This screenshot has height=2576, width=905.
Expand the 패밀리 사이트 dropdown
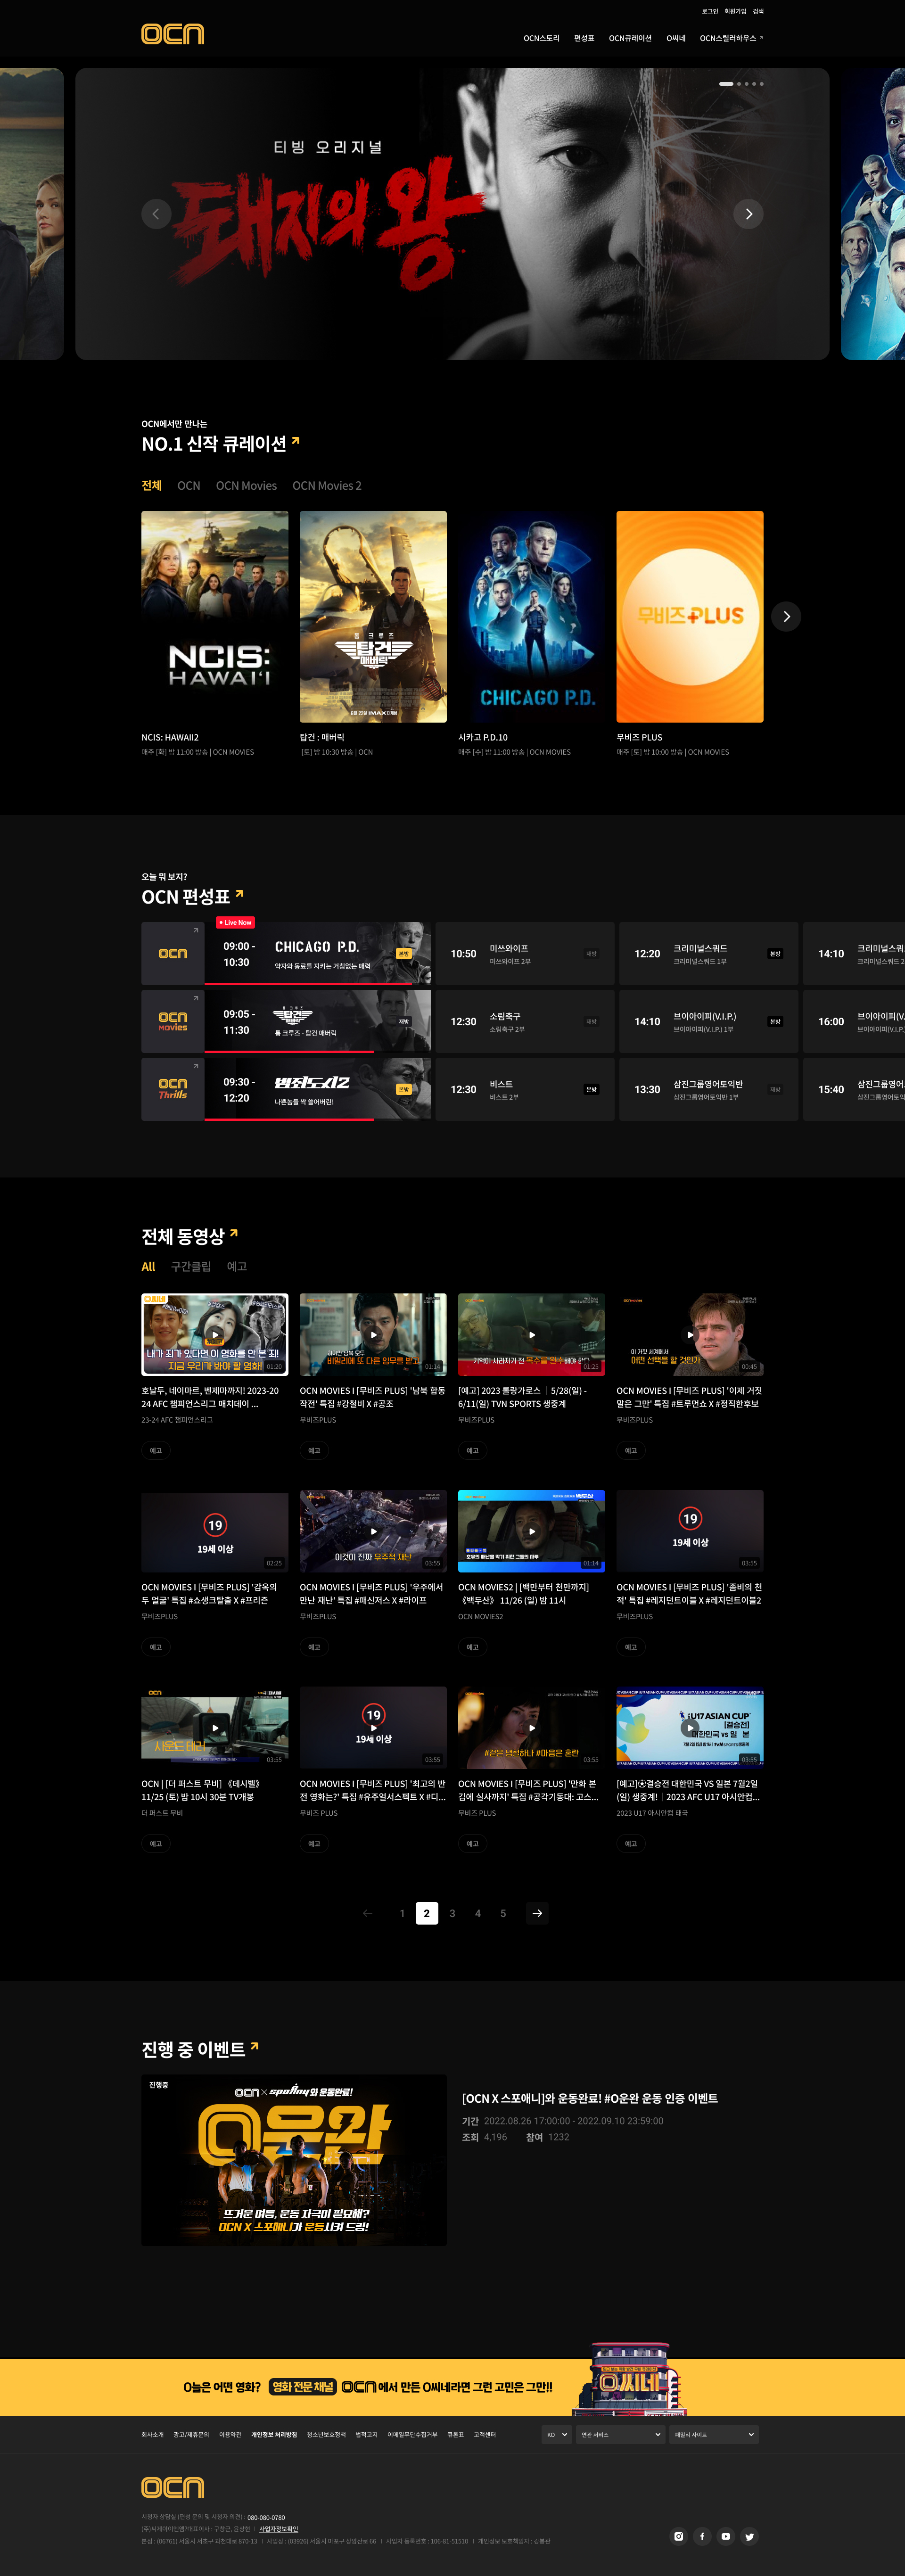[x=713, y=2434]
